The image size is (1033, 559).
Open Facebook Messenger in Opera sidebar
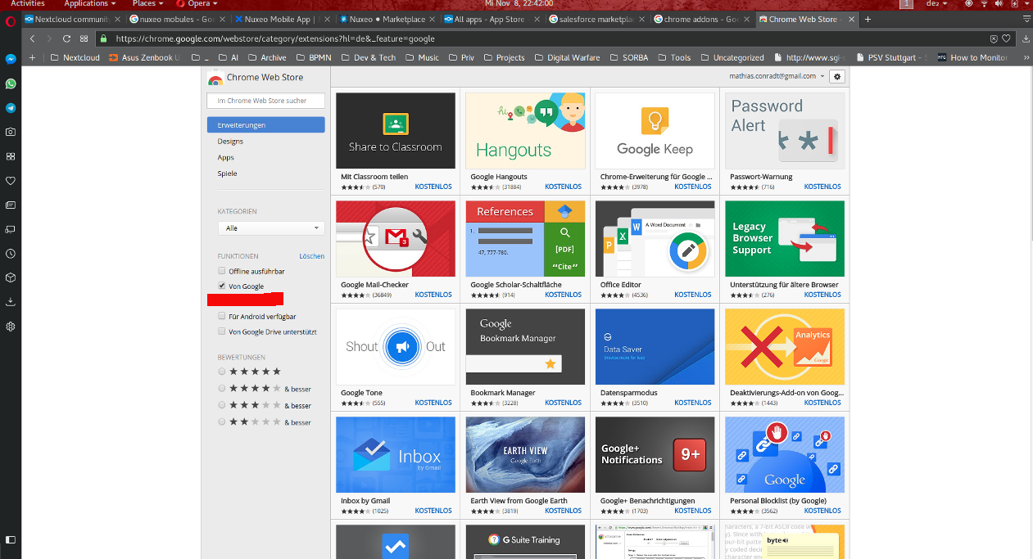[11, 59]
